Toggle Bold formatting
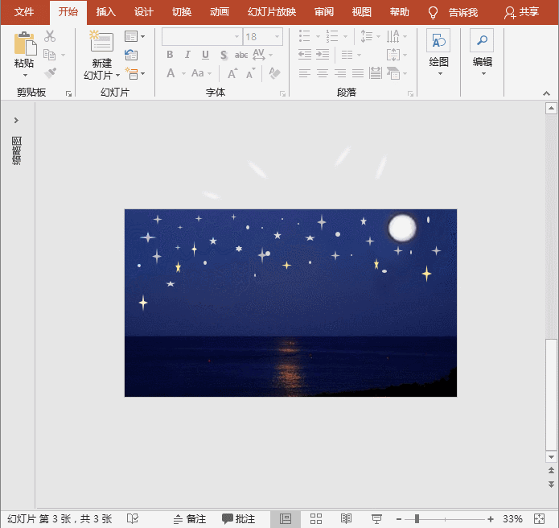This screenshot has height=528, width=559. (x=170, y=55)
